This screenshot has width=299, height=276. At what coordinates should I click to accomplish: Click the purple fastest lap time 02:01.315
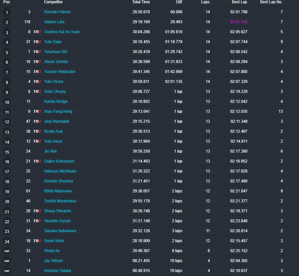tap(239, 22)
